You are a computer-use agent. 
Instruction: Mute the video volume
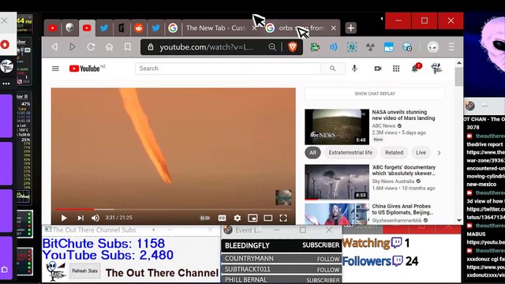pos(95,218)
